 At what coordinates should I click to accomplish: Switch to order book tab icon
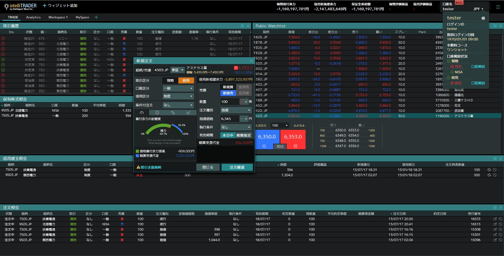173,113
